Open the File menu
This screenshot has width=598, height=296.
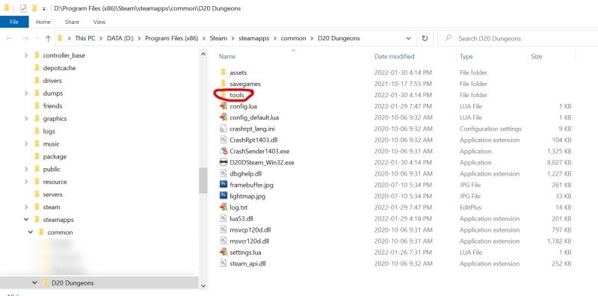point(14,22)
